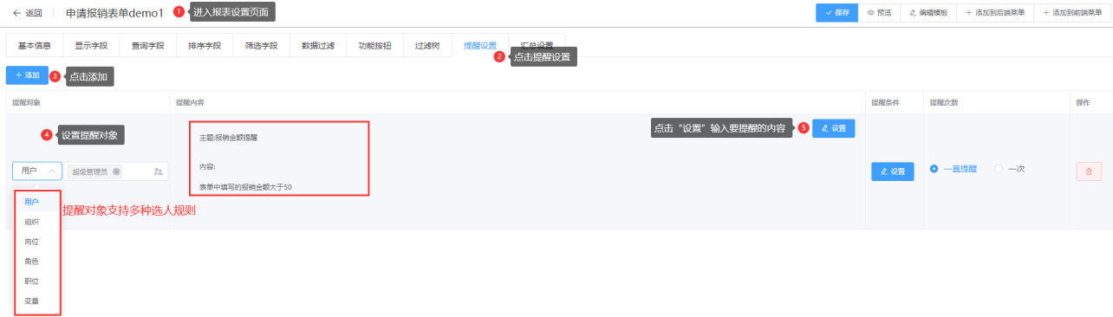Click the text 表单中填写的报销金额大于50
The height and width of the screenshot is (317, 1113).
(245, 186)
